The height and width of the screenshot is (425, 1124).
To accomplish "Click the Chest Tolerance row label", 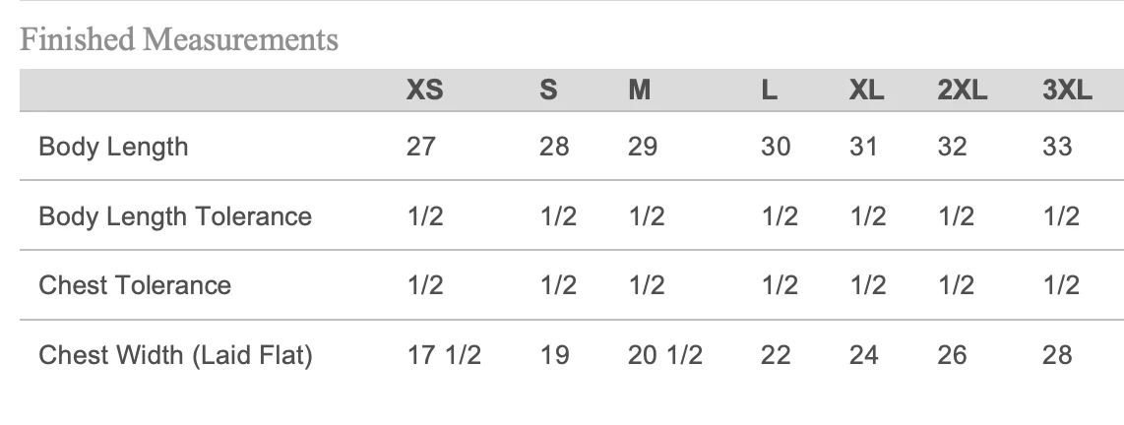I will pos(134,285).
